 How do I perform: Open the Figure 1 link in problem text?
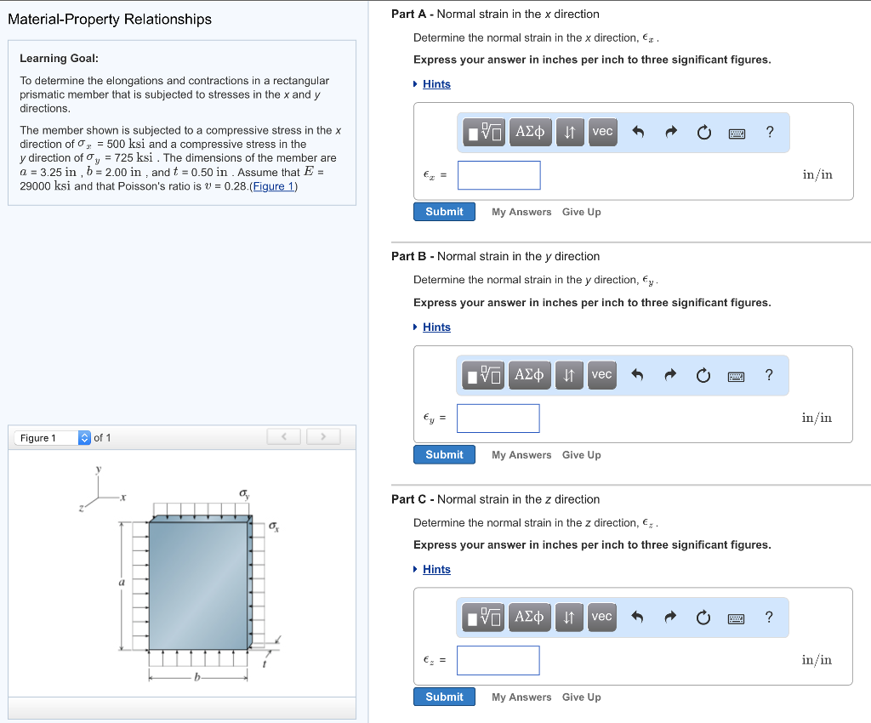click(x=274, y=186)
